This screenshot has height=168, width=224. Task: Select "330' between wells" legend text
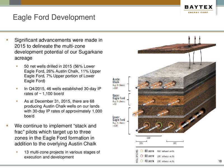coord(165,161)
